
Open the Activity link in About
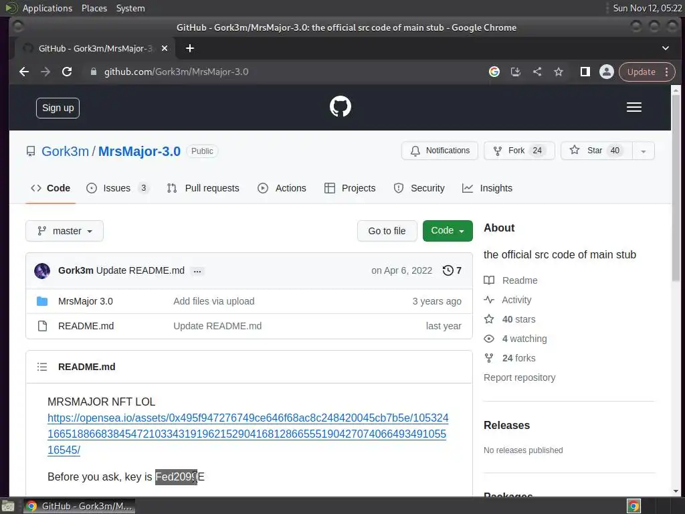coord(516,300)
